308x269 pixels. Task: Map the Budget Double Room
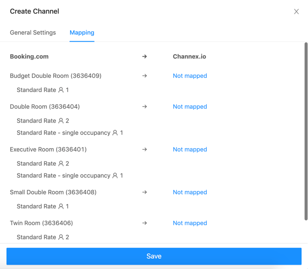(190, 76)
